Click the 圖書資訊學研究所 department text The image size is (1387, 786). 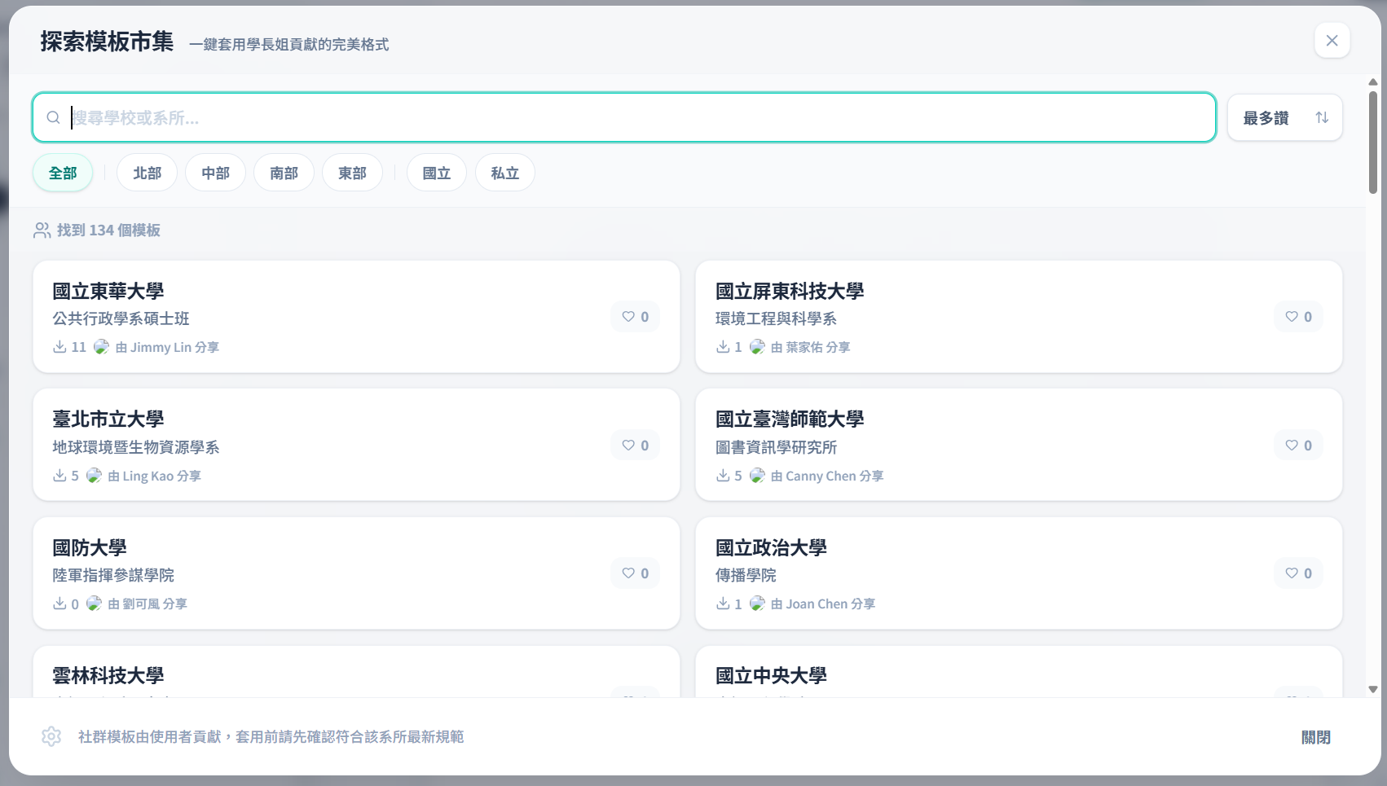click(x=777, y=447)
